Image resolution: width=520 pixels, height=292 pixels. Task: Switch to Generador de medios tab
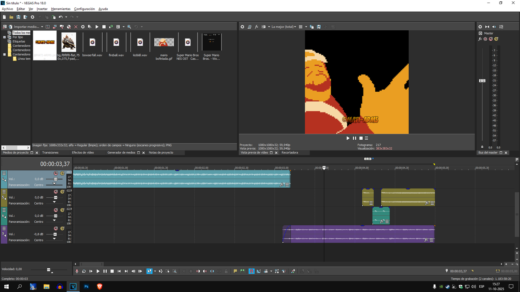121,153
